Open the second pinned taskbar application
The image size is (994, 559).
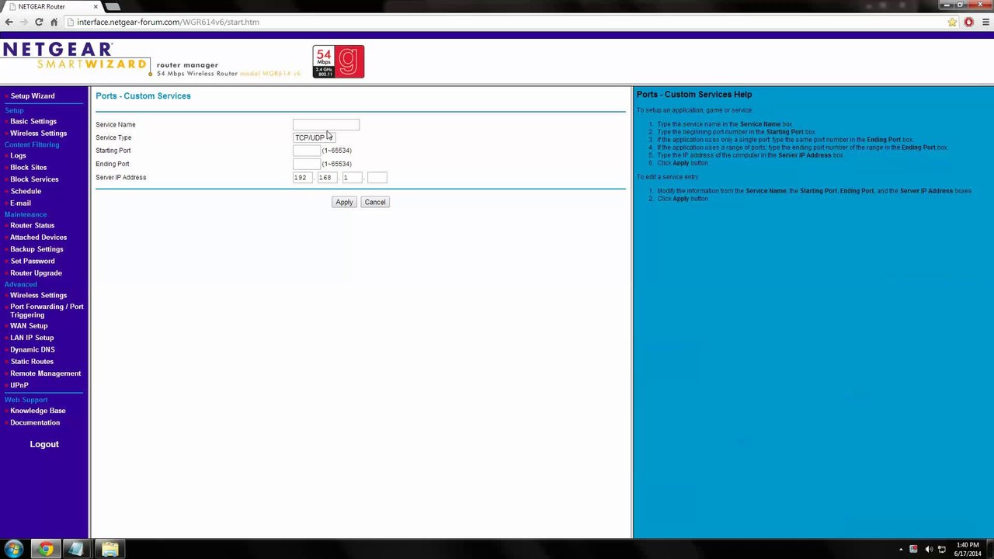[x=75, y=549]
